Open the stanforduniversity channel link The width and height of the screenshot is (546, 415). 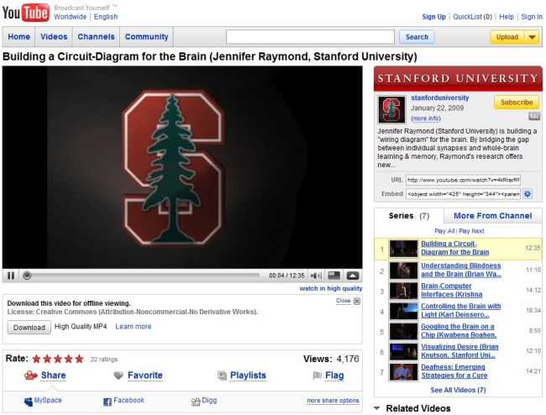coord(440,97)
